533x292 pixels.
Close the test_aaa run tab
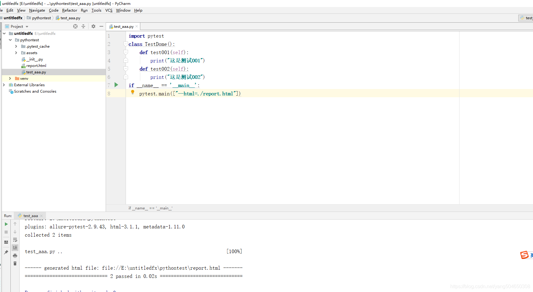point(41,216)
